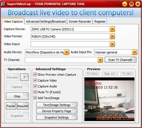
Task: Open the Capture Device dropdown arrow
Action: click(x=112, y=29)
